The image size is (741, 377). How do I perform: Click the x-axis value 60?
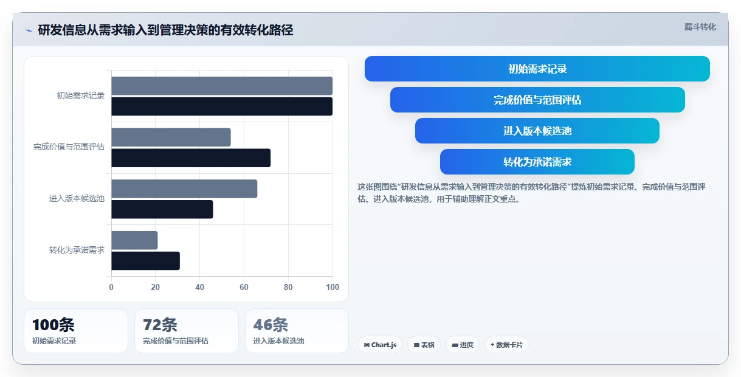pyautogui.click(x=244, y=288)
